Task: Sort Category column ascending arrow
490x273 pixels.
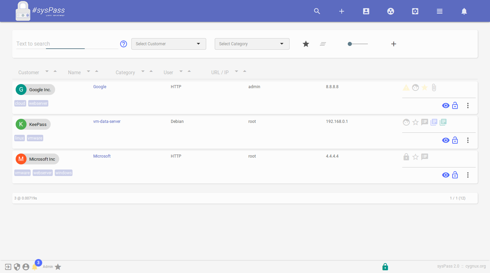Action: coord(151,71)
